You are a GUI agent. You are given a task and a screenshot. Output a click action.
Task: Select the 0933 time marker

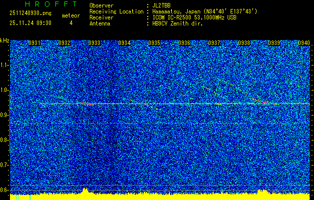[94, 43]
